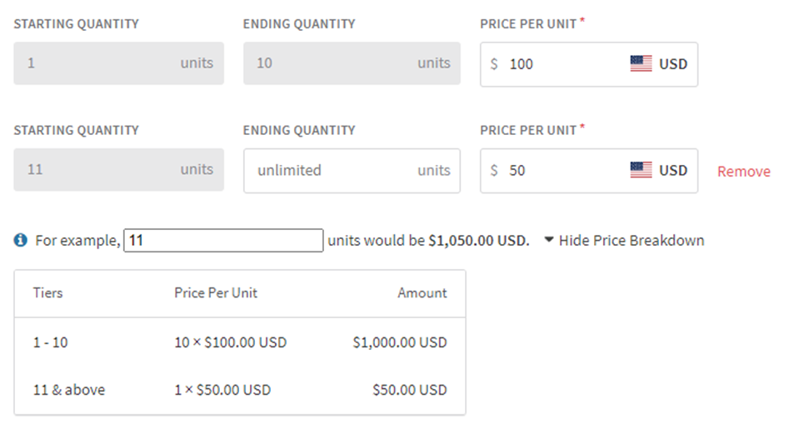Focus the price per unit field showing 100
The image size is (789, 439).
pyautogui.click(x=562, y=63)
